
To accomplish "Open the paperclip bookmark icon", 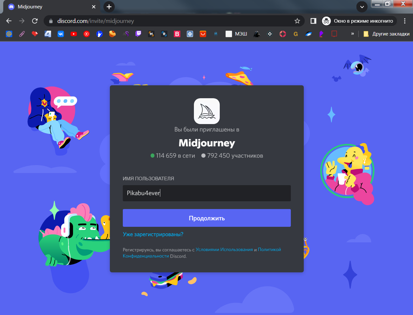I will (x=22, y=34).
